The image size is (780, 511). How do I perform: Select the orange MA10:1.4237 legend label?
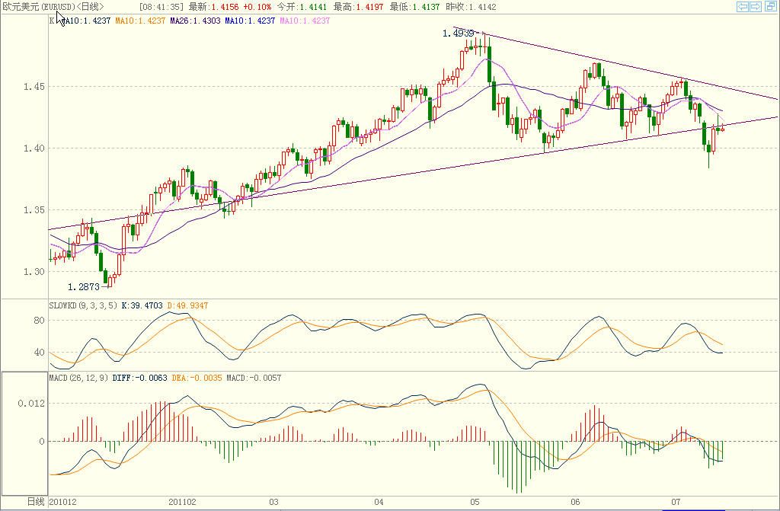[140, 21]
